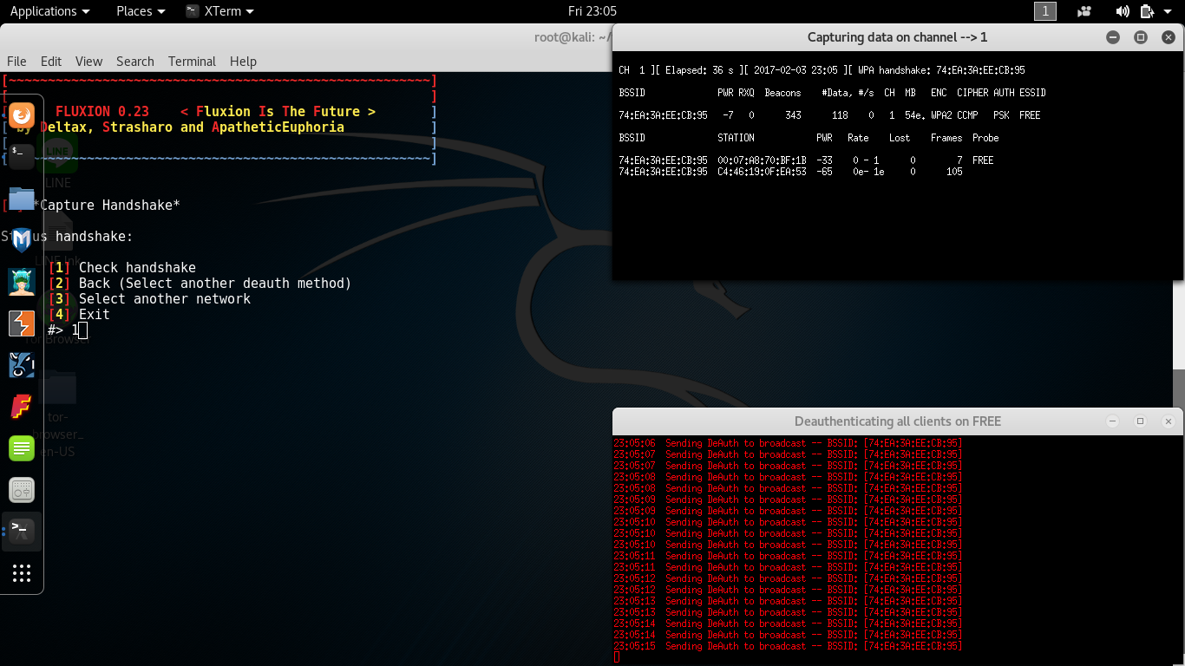Open the clock showing Fri 23:05
Image resolution: width=1185 pixels, height=666 pixels.
tap(592, 11)
